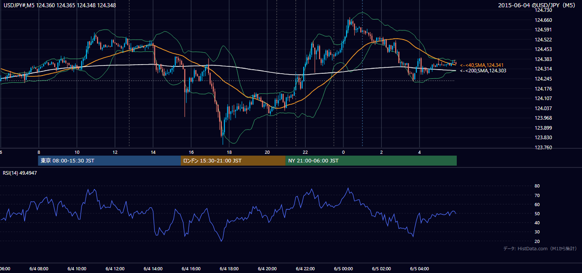Click the NY 21:00-06:00 JST session bar
The width and height of the screenshot is (582, 273).
(371, 161)
